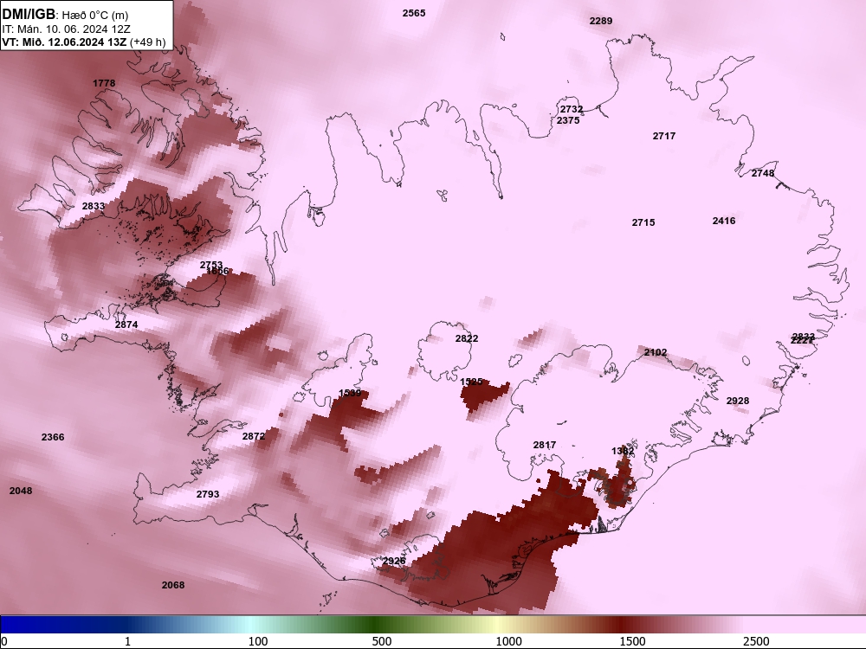This screenshot has height=649, width=866.
Task: Click the 2872 value label
Action: [254, 436]
